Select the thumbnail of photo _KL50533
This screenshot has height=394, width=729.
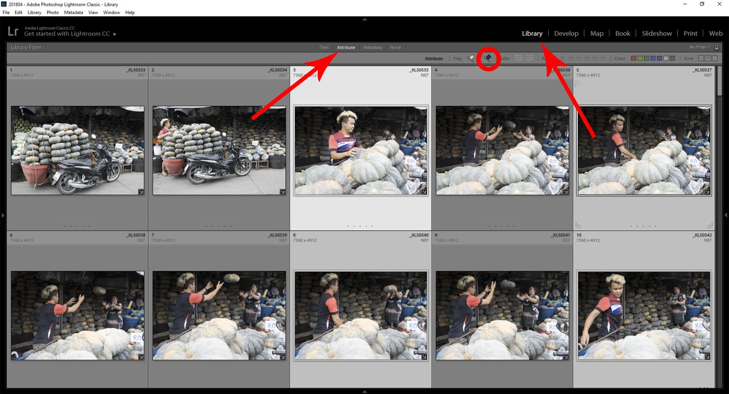click(x=77, y=150)
